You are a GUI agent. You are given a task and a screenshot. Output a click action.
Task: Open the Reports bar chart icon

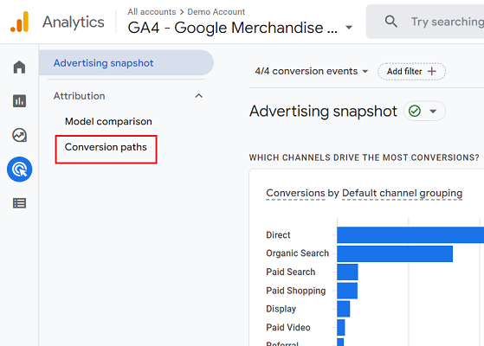[x=19, y=101]
